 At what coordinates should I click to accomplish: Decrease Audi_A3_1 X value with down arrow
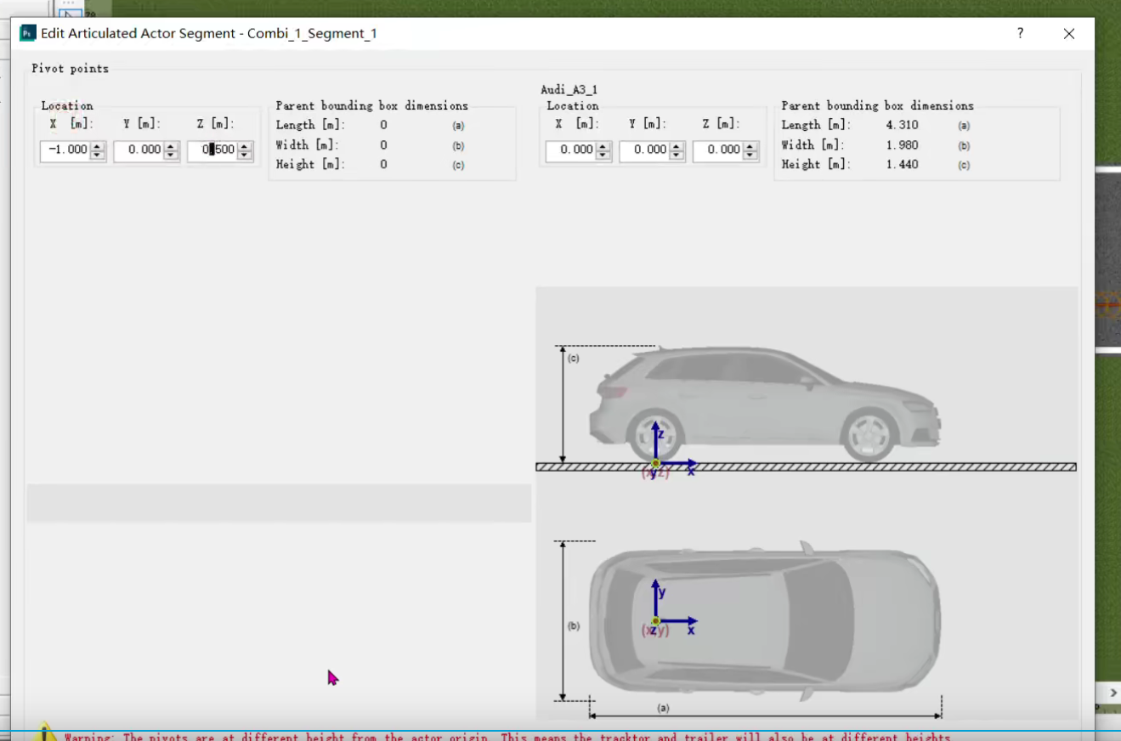point(603,156)
